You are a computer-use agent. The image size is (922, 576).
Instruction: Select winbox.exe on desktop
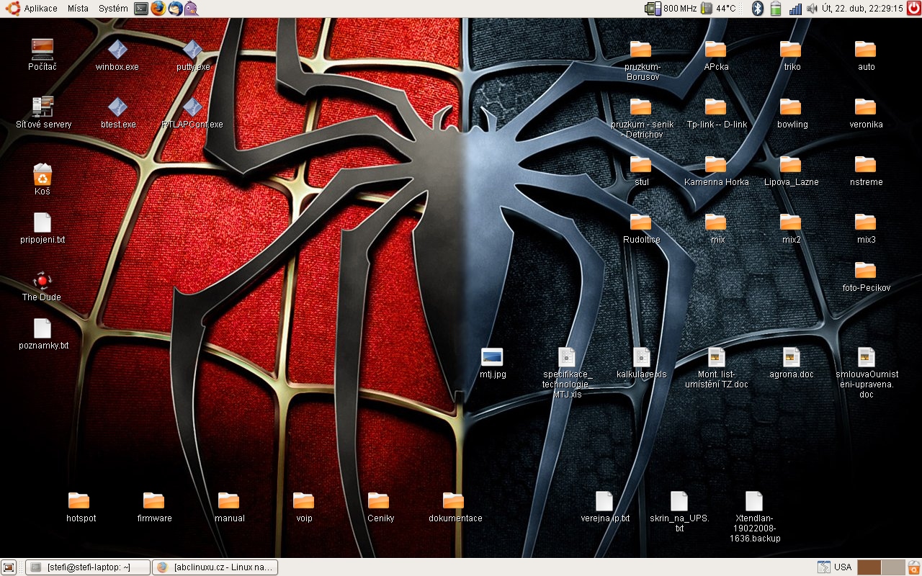[x=117, y=55]
